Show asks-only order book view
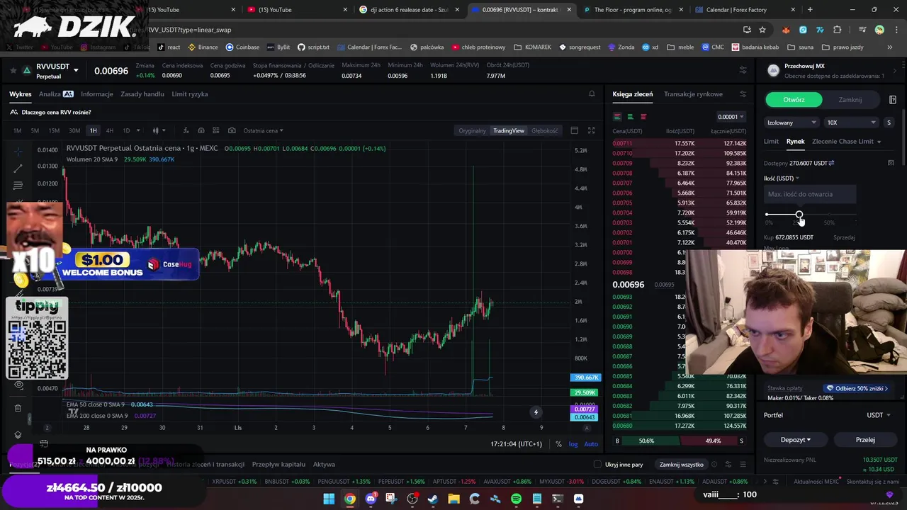907x510 pixels. click(x=643, y=116)
